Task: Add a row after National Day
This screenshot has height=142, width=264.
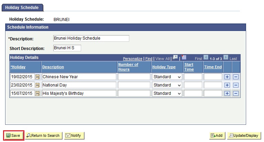Action: point(227,85)
